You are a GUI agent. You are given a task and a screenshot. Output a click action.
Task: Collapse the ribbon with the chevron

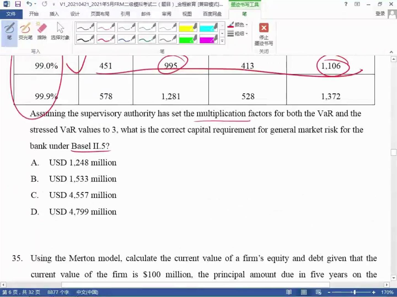[x=391, y=52]
